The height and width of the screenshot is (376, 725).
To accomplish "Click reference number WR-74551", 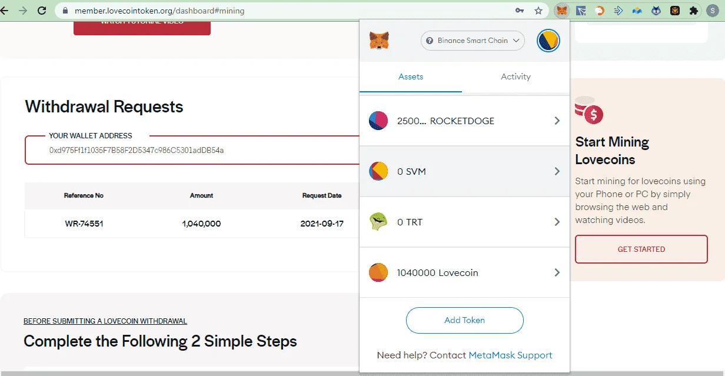I will pos(84,224).
